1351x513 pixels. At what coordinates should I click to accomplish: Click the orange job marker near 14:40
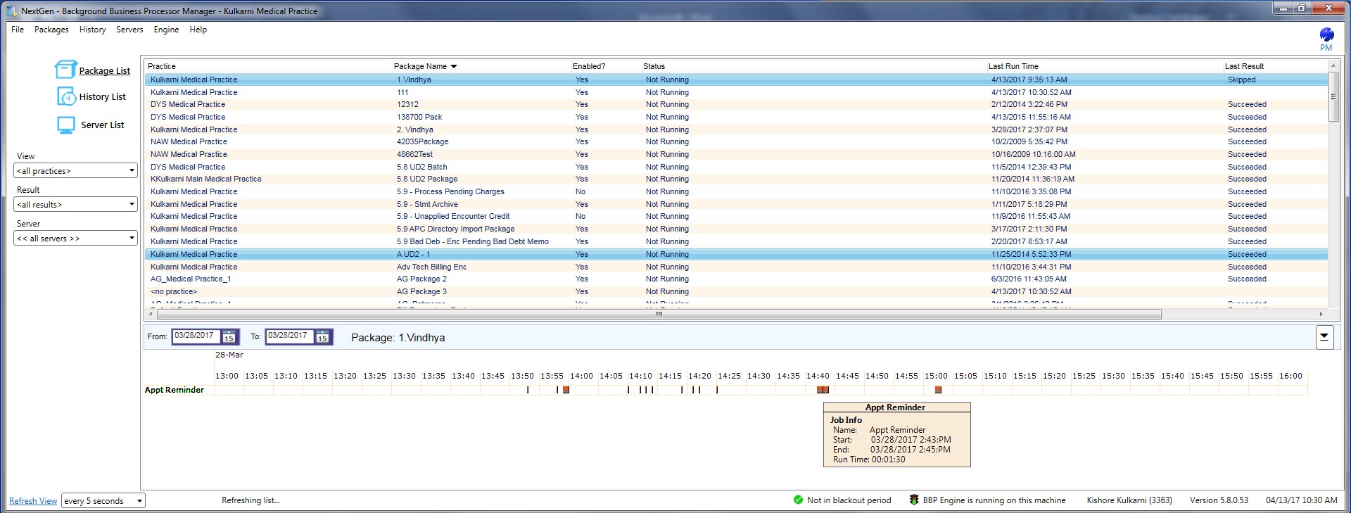coord(823,390)
